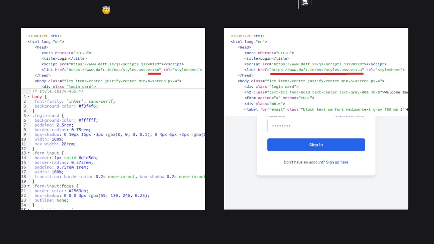Screen dimensions: 434x244
Task: Click the body class line in left snippet
Action: [108, 81]
